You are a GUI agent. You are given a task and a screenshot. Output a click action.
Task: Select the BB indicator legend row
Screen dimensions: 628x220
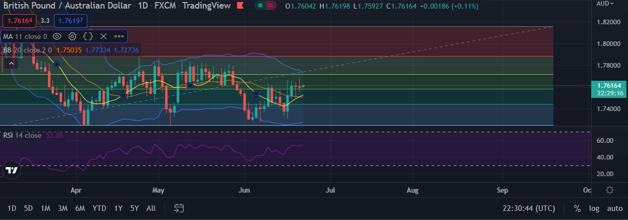pos(71,50)
